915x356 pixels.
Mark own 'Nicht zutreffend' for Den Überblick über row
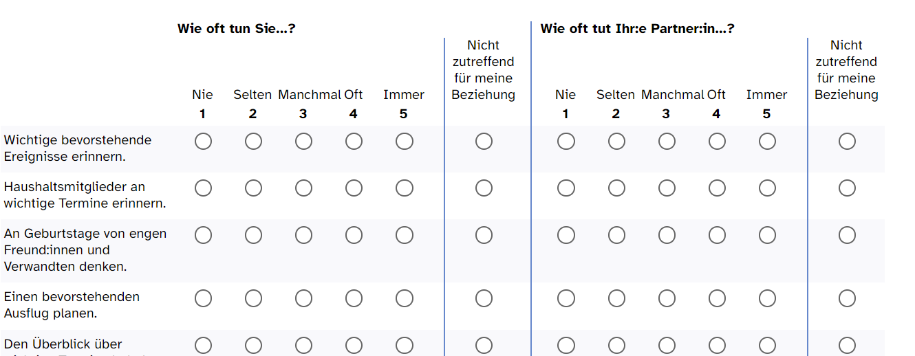tap(484, 346)
